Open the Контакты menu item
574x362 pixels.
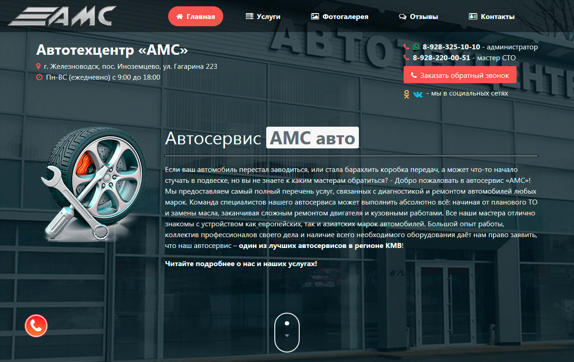pos(492,17)
